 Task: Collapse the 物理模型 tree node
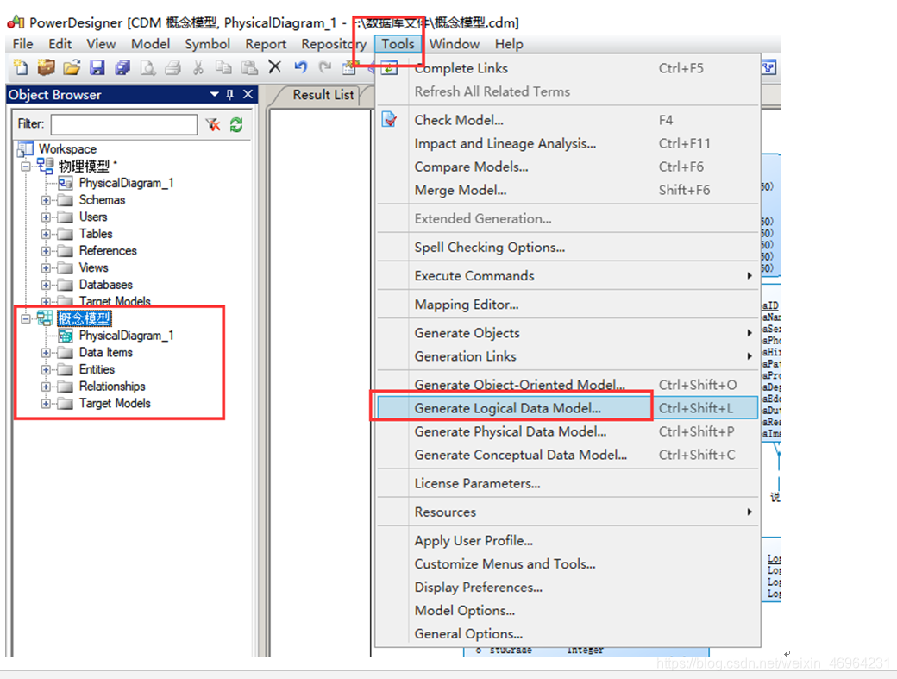(x=26, y=167)
